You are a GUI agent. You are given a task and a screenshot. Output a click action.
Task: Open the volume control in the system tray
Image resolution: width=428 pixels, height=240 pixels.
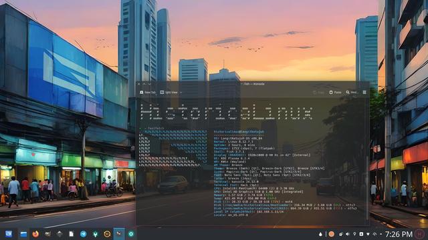point(348,234)
